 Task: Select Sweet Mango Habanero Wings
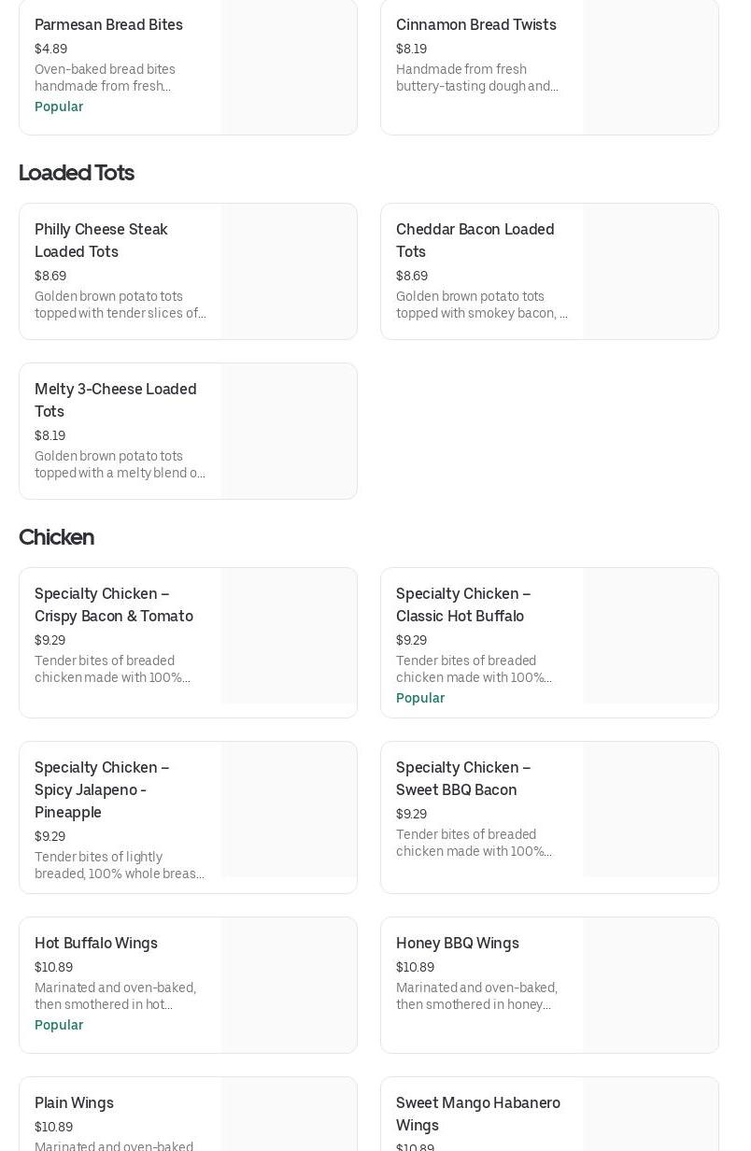coord(477,1114)
